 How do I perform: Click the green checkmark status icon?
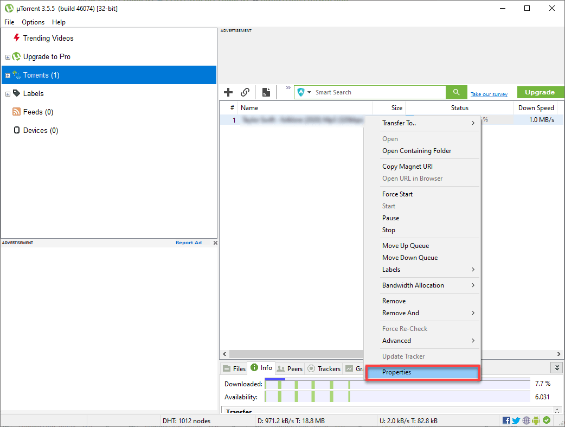point(547,420)
